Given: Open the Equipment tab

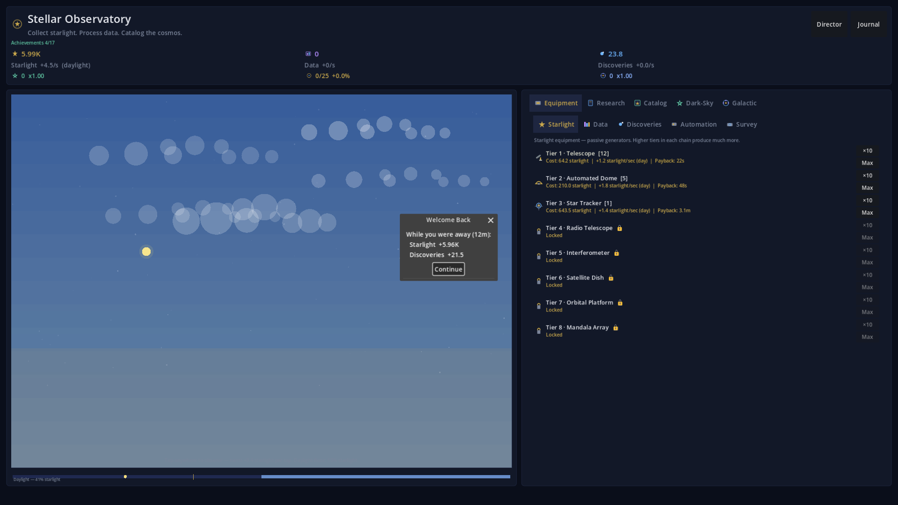Looking at the screenshot, I should [556, 103].
